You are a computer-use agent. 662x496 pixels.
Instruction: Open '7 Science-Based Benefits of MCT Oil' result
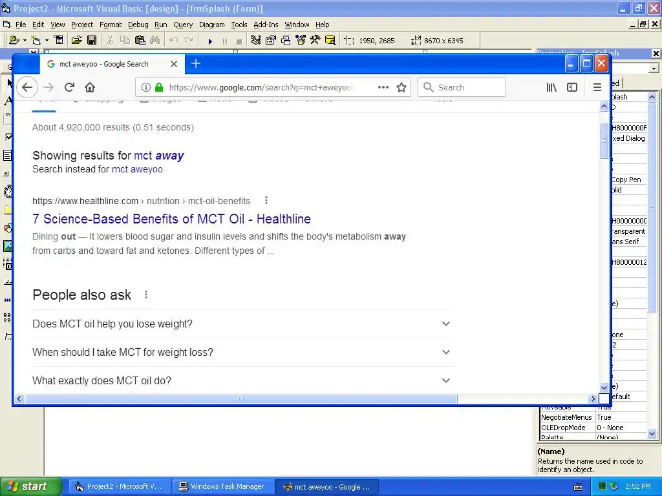coord(171,219)
